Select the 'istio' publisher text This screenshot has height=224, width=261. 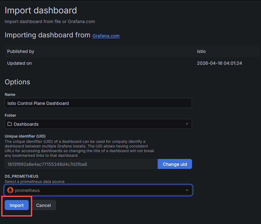tap(201, 51)
